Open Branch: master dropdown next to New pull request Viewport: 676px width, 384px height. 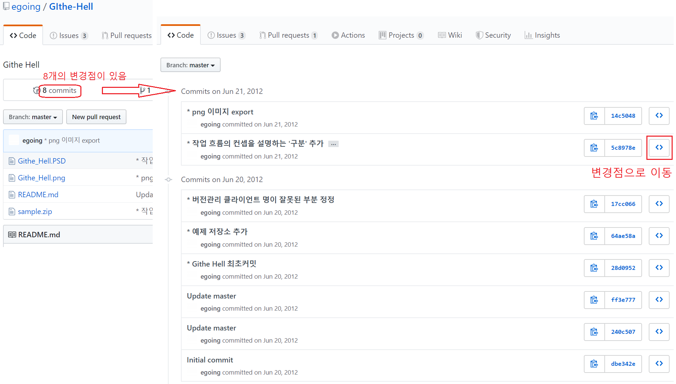33,117
